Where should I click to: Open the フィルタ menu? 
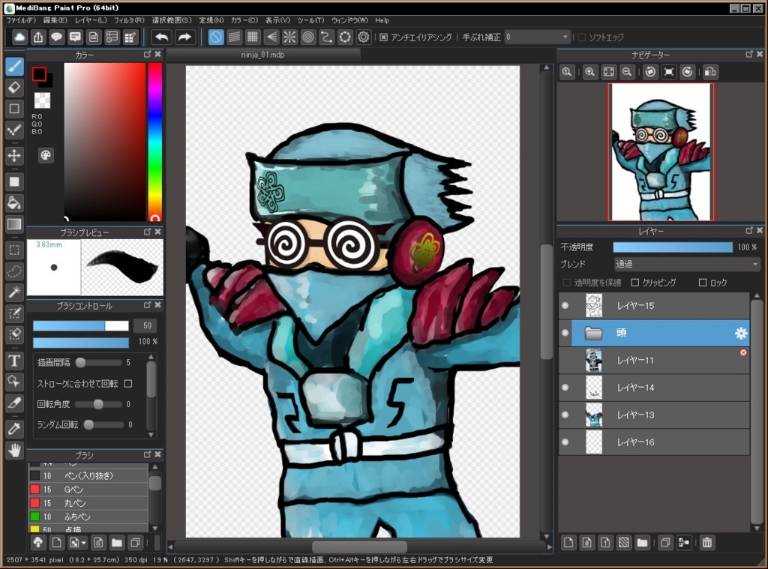pyautogui.click(x=129, y=20)
